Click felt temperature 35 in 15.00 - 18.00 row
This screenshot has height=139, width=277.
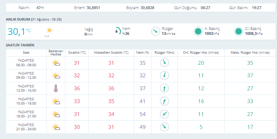111,101
